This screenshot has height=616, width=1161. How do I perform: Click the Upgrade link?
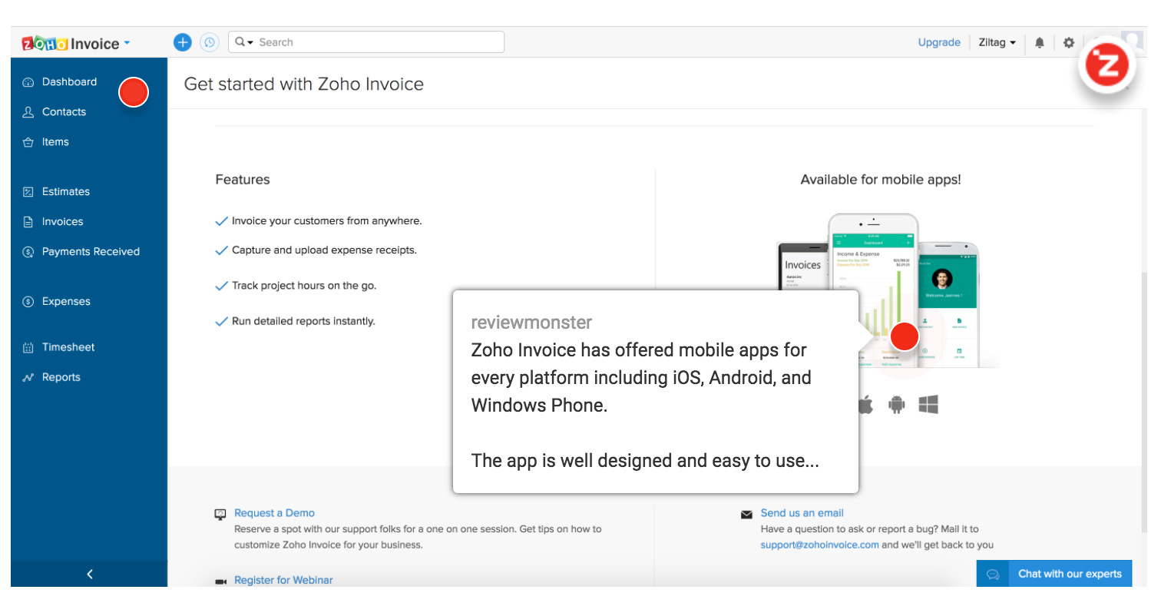coord(939,43)
